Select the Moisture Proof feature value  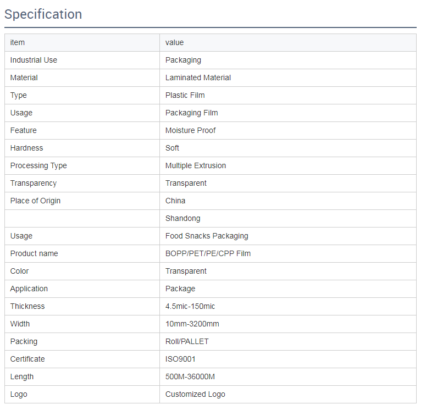tap(190, 130)
